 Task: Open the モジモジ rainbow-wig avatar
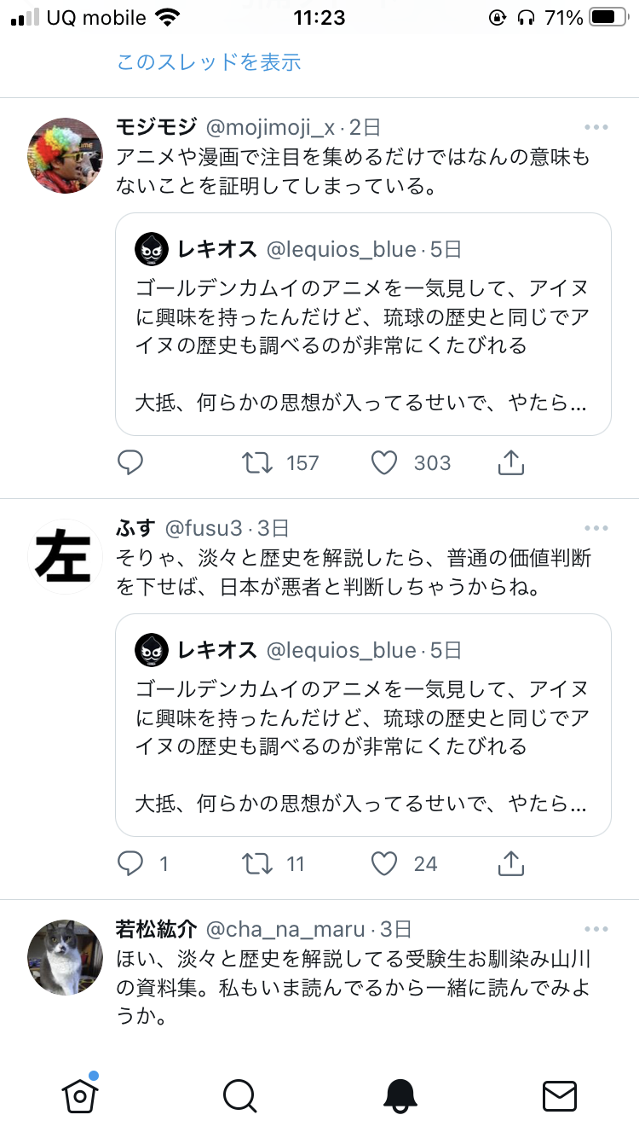(66, 155)
